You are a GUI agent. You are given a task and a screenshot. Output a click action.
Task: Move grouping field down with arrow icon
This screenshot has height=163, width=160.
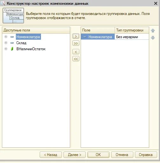coord(153,38)
